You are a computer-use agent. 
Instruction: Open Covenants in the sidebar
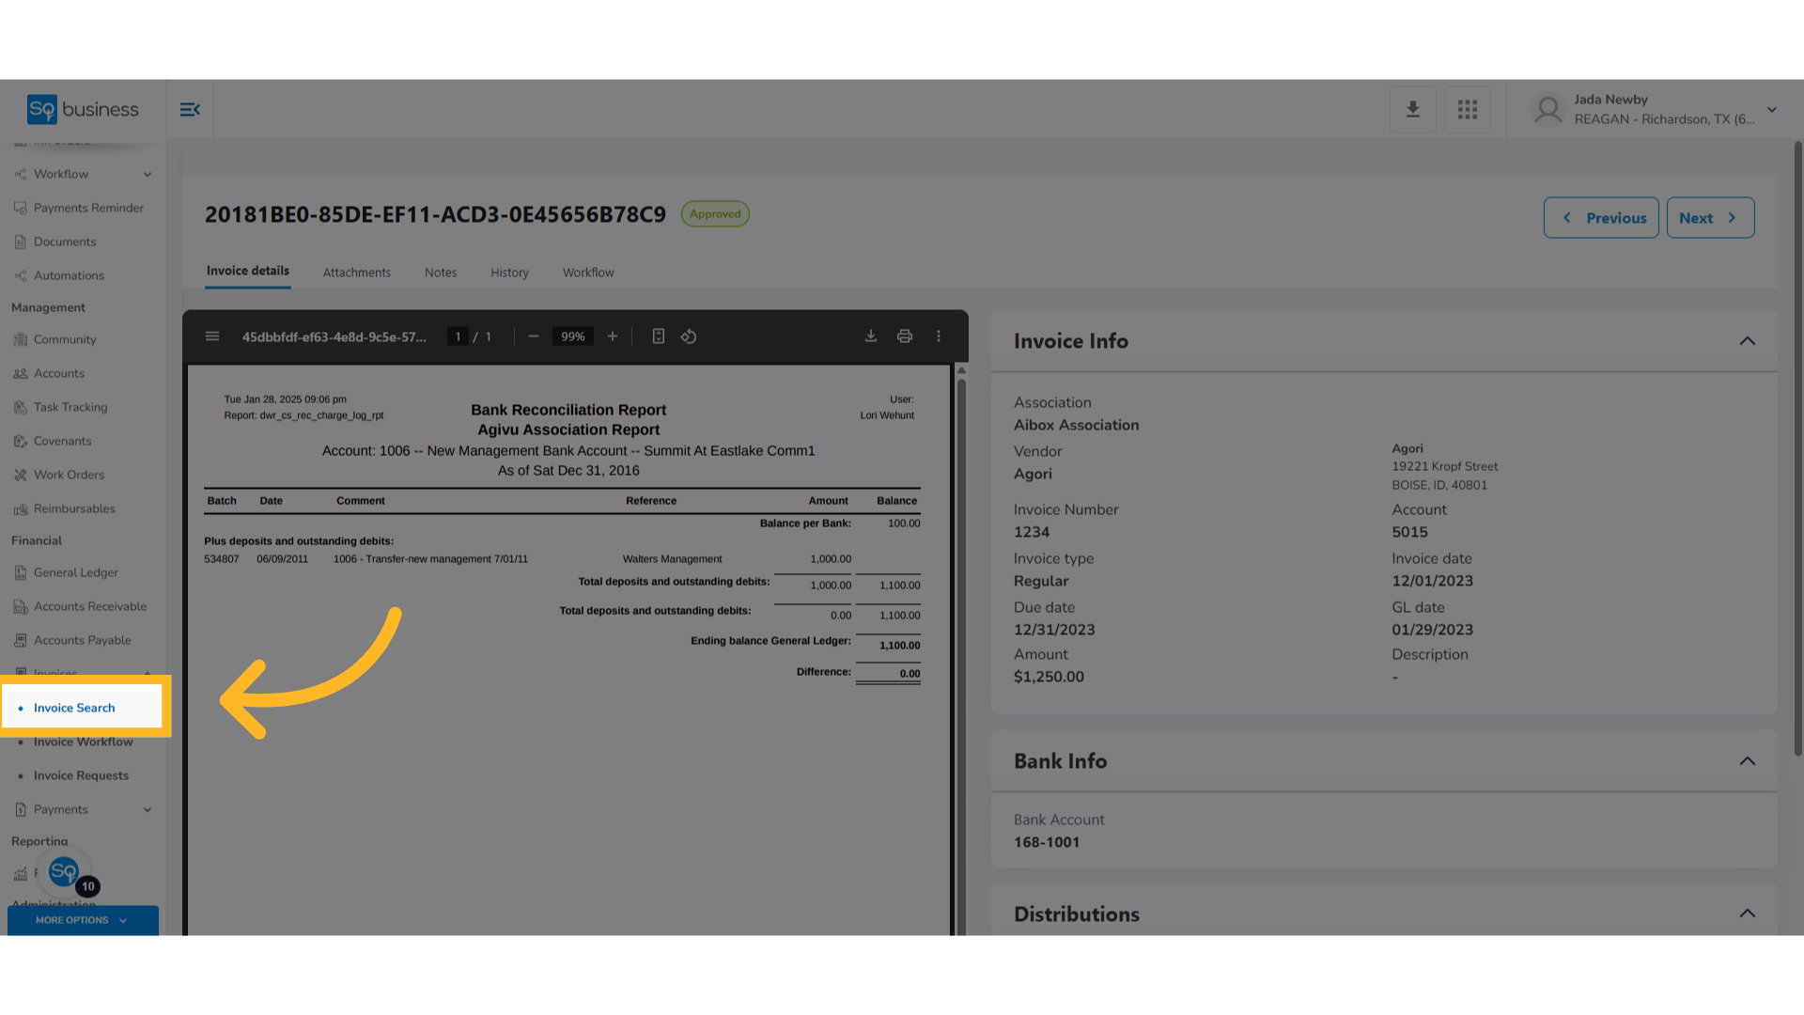(x=62, y=441)
